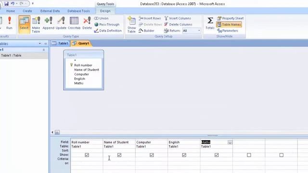308x173 pixels.
Task: Check Show box in first empty column
Action: click(249, 155)
